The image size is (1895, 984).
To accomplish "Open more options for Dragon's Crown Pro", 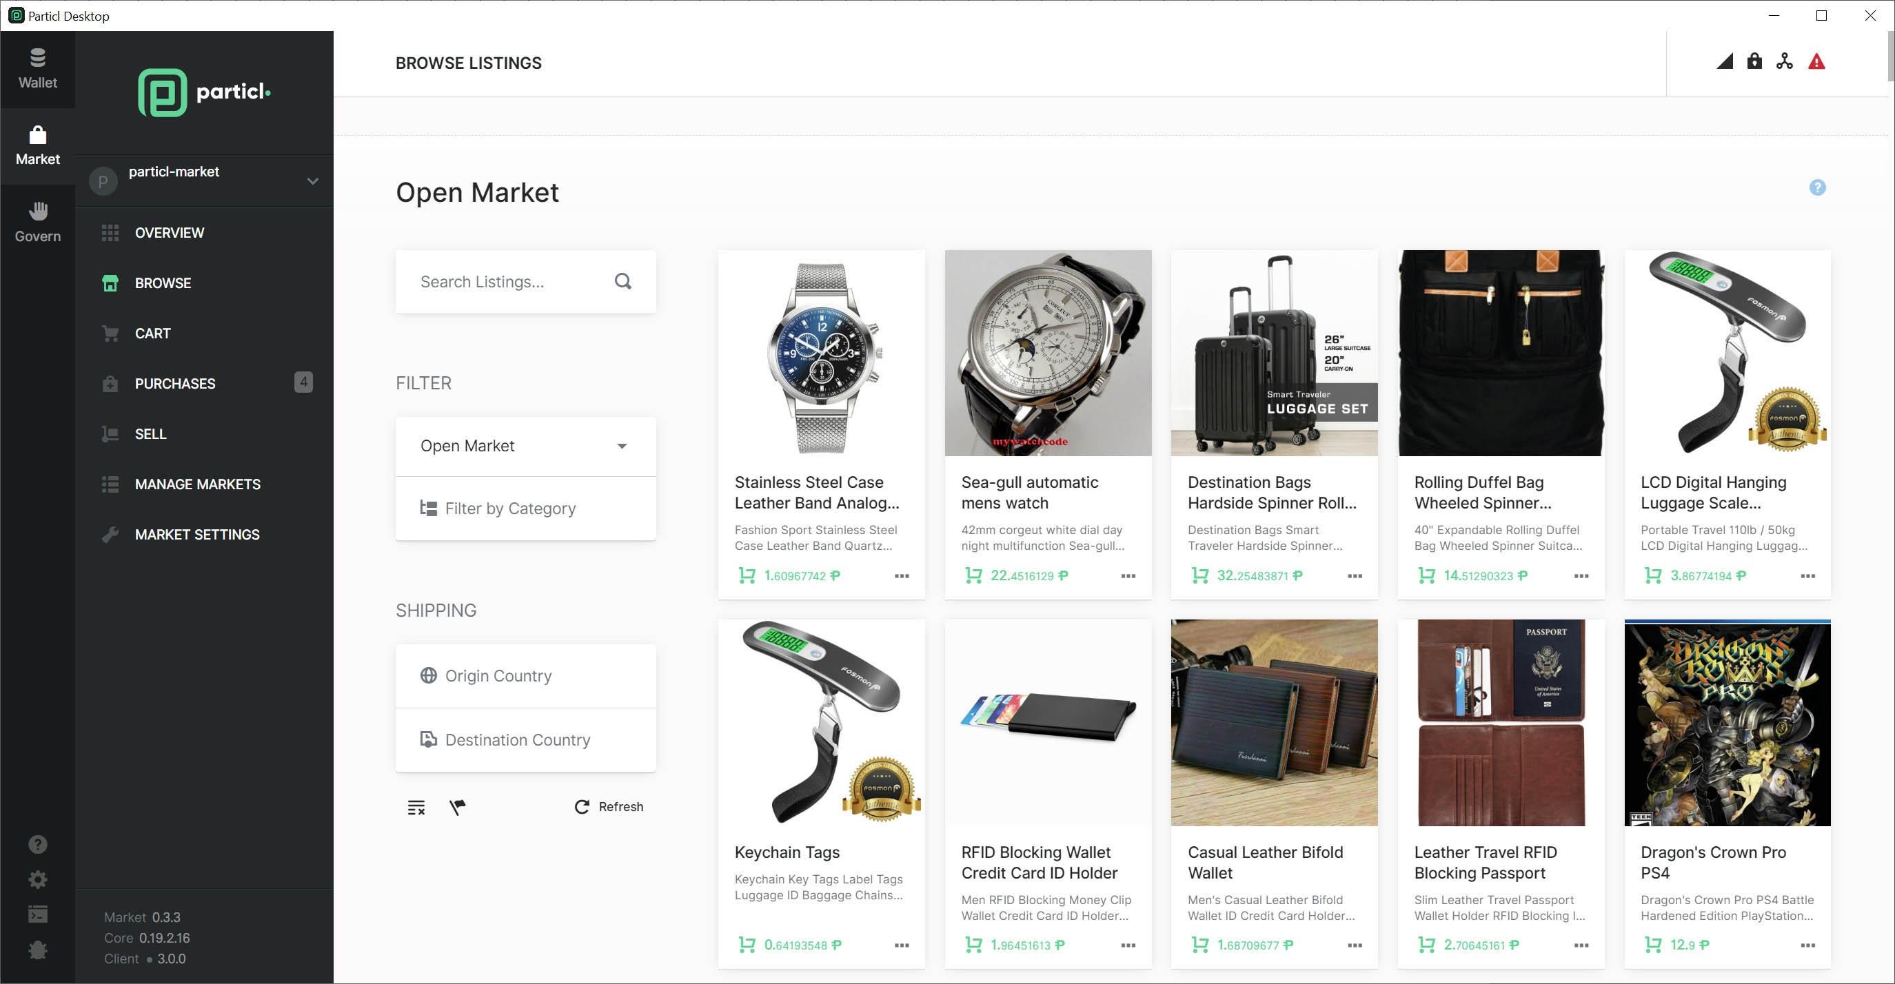I will click(1808, 946).
